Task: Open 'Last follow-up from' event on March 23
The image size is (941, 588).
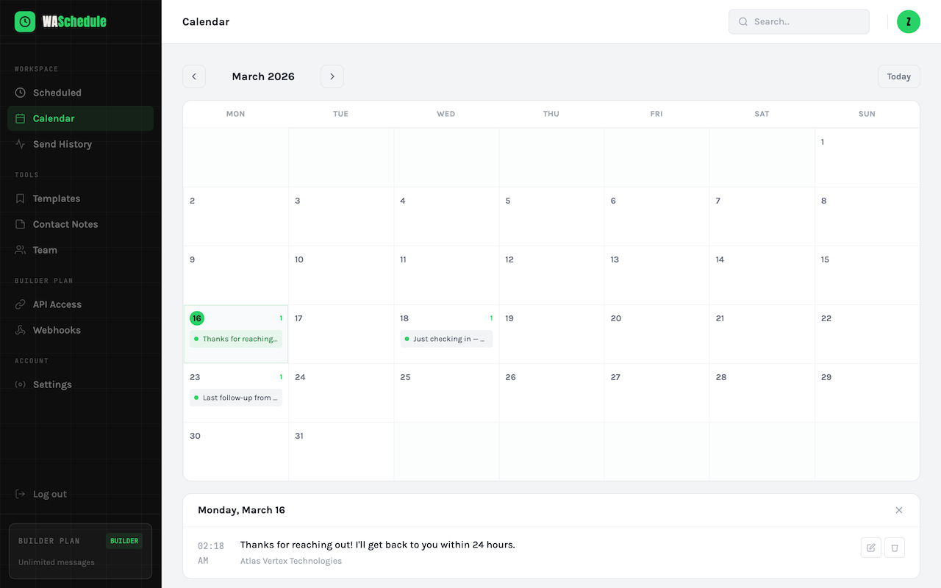Action: click(x=236, y=398)
